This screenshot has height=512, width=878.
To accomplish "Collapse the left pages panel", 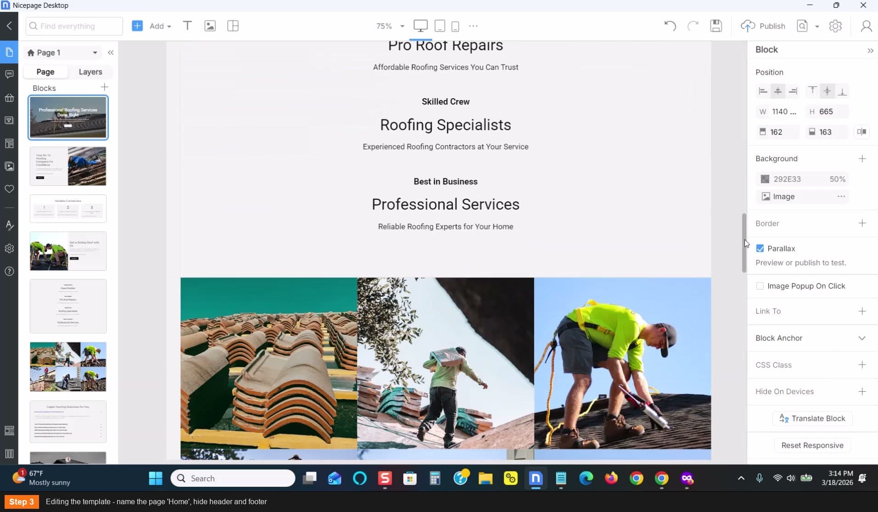I will tap(111, 53).
